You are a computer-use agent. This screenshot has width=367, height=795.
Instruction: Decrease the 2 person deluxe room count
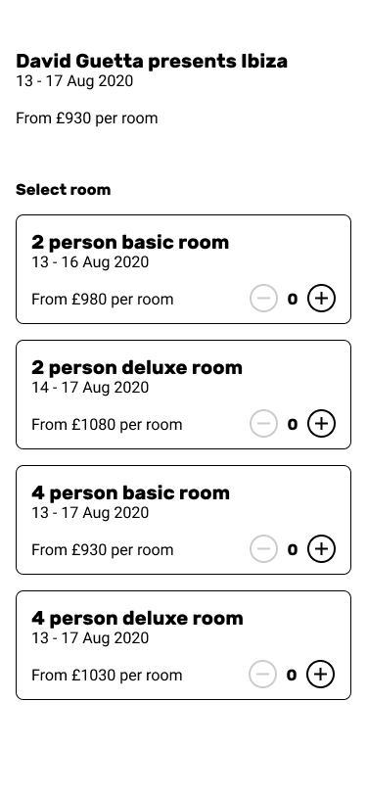[x=263, y=423]
